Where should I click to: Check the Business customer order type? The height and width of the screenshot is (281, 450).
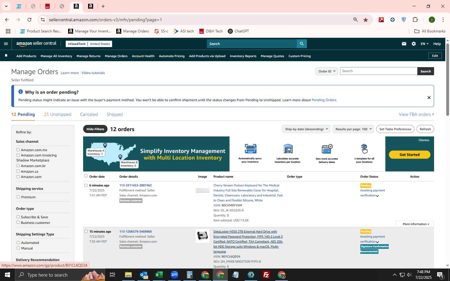[18, 222]
